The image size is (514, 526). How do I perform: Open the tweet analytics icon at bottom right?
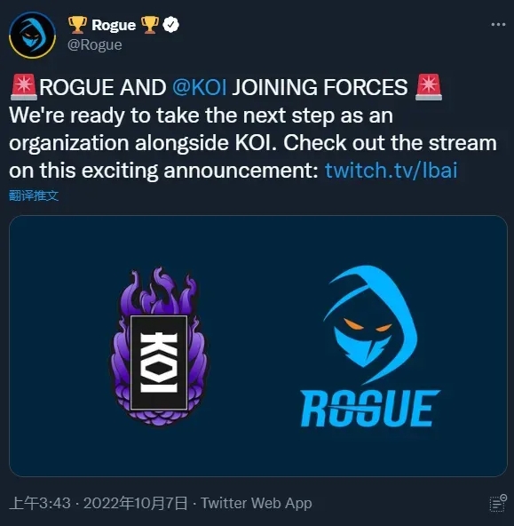pyautogui.click(x=498, y=503)
